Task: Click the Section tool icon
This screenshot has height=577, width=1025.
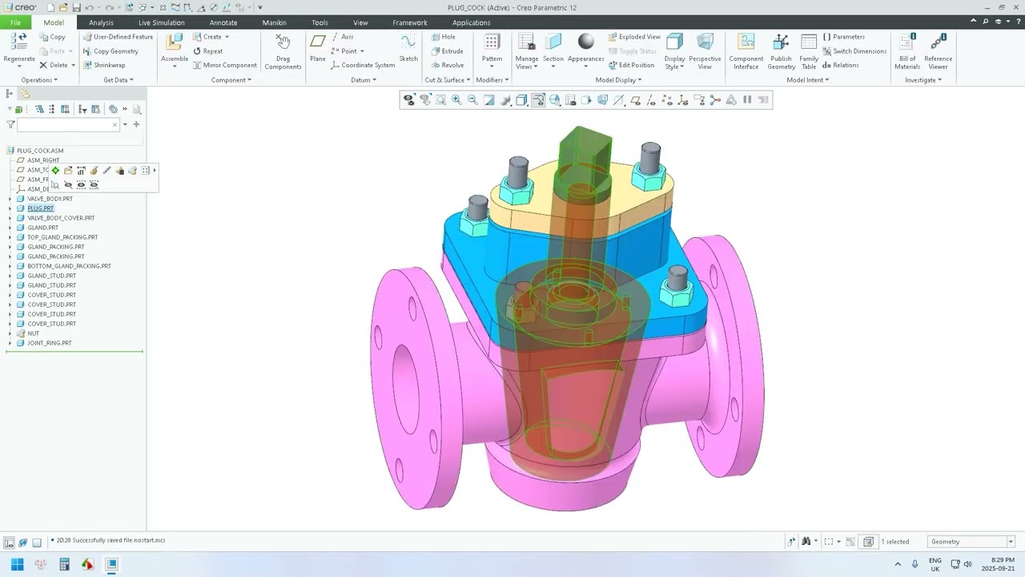Action: point(553,42)
